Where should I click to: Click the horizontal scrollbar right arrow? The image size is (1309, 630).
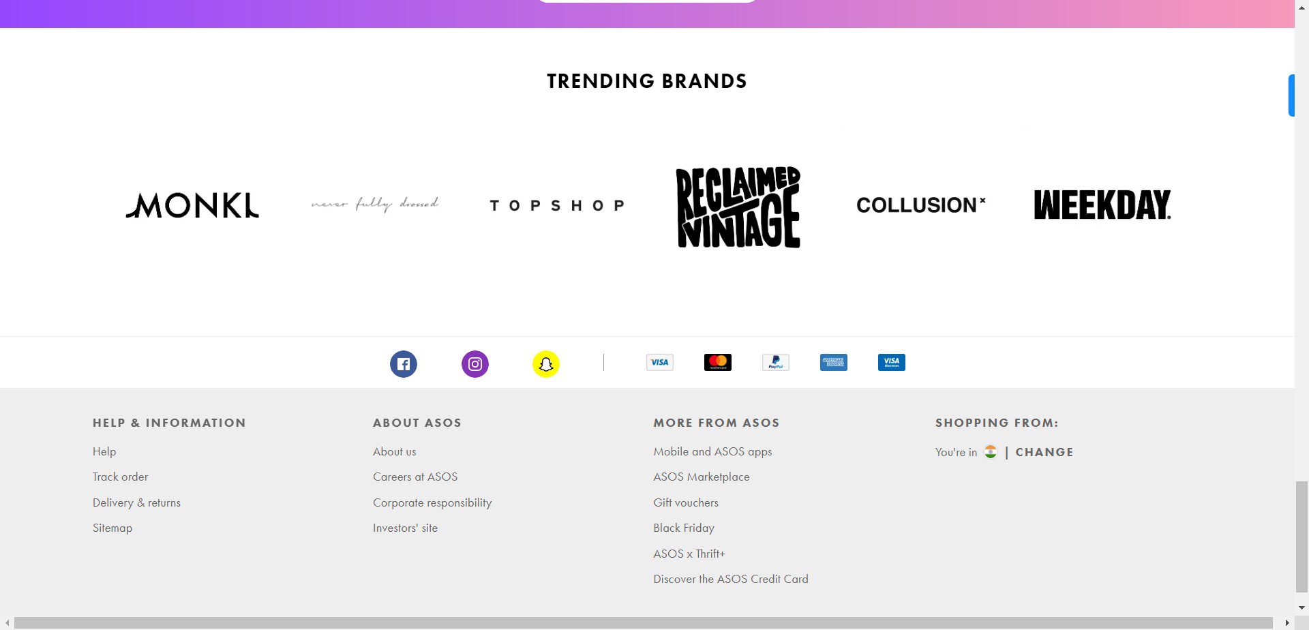coord(1287,623)
